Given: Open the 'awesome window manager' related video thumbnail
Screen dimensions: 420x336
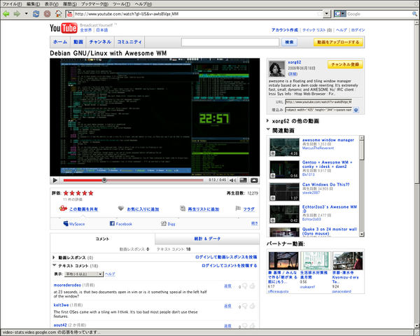Looking at the screenshot, I should [x=284, y=148].
